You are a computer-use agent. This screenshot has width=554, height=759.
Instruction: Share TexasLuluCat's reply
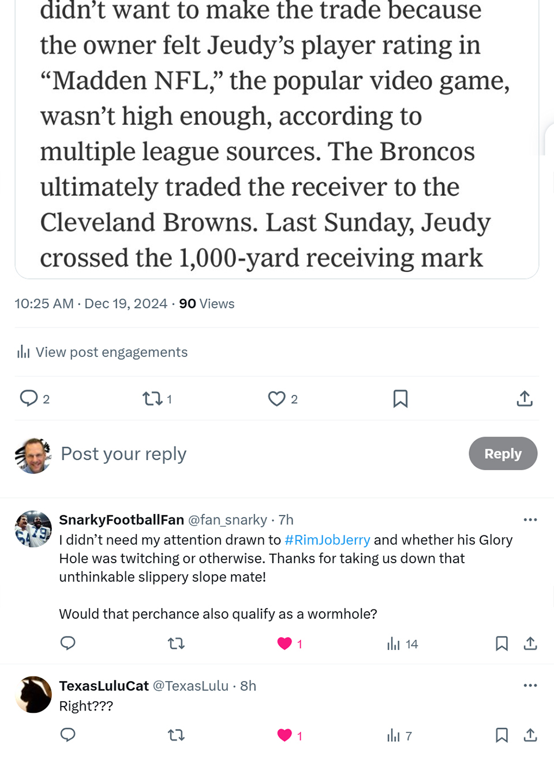[530, 735]
